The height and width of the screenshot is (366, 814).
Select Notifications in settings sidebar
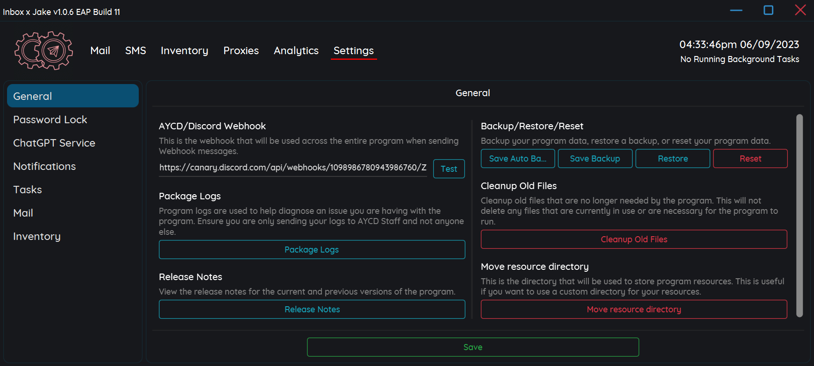tap(44, 166)
